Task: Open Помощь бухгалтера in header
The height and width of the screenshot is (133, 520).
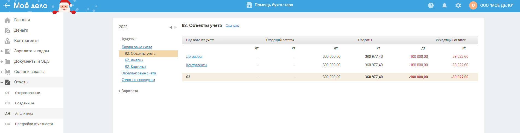Action: 270,5
